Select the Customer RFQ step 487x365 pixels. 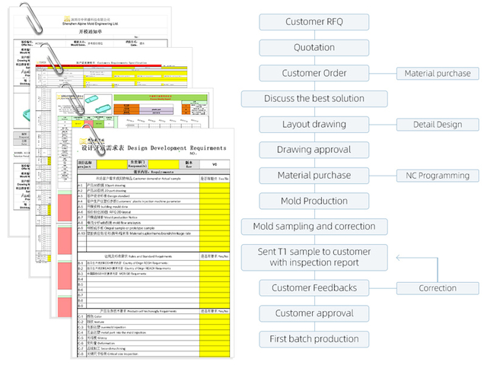(314, 21)
